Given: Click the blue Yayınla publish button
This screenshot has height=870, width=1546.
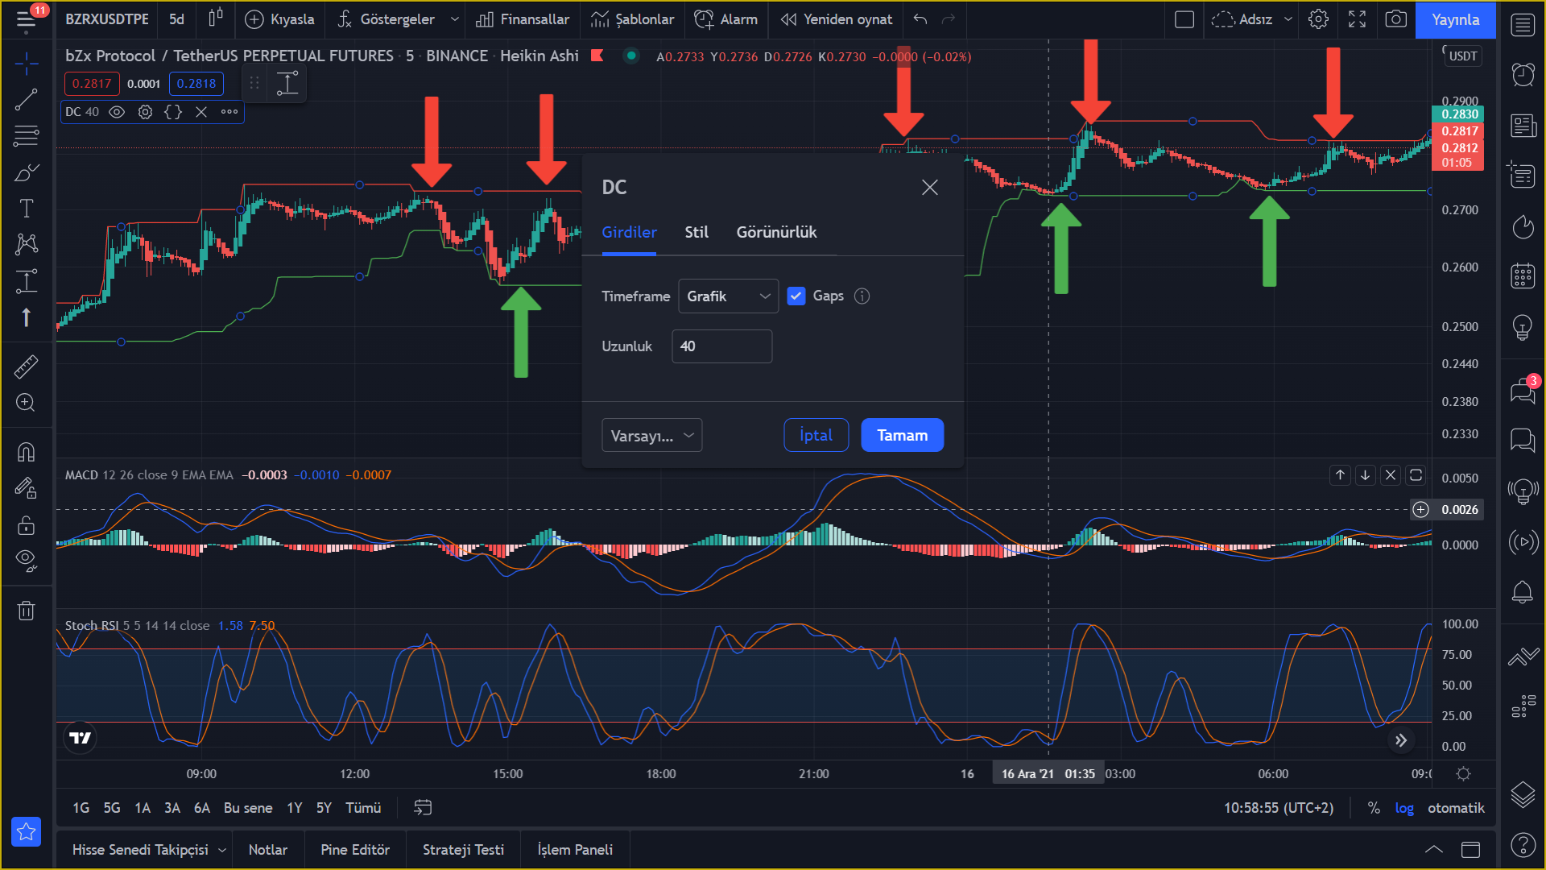Looking at the screenshot, I should click(x=1455, y=19).
